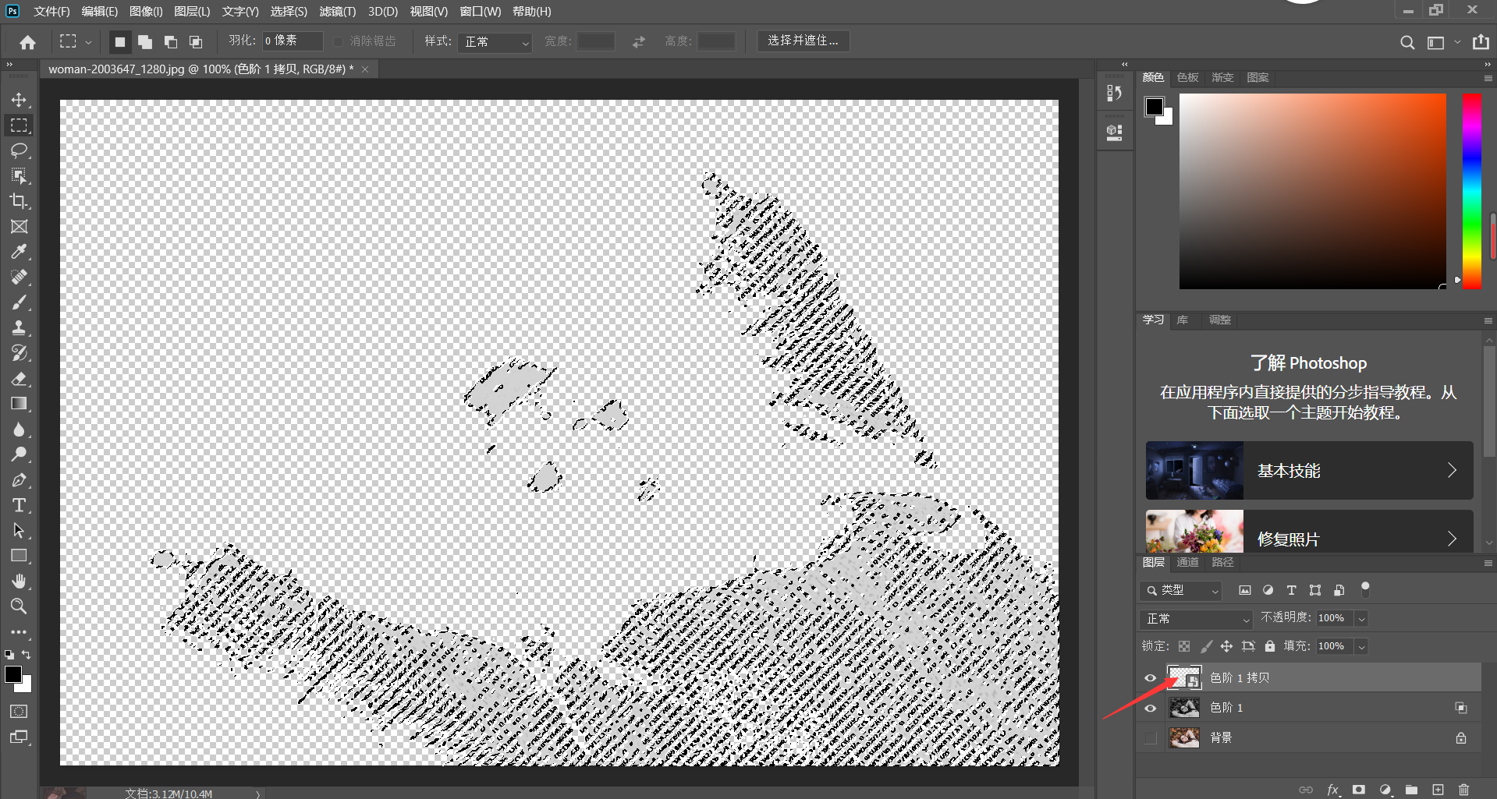
Task: Switch to the 路径 tab
Action: pyautogui.click(x=1222, y=563)
